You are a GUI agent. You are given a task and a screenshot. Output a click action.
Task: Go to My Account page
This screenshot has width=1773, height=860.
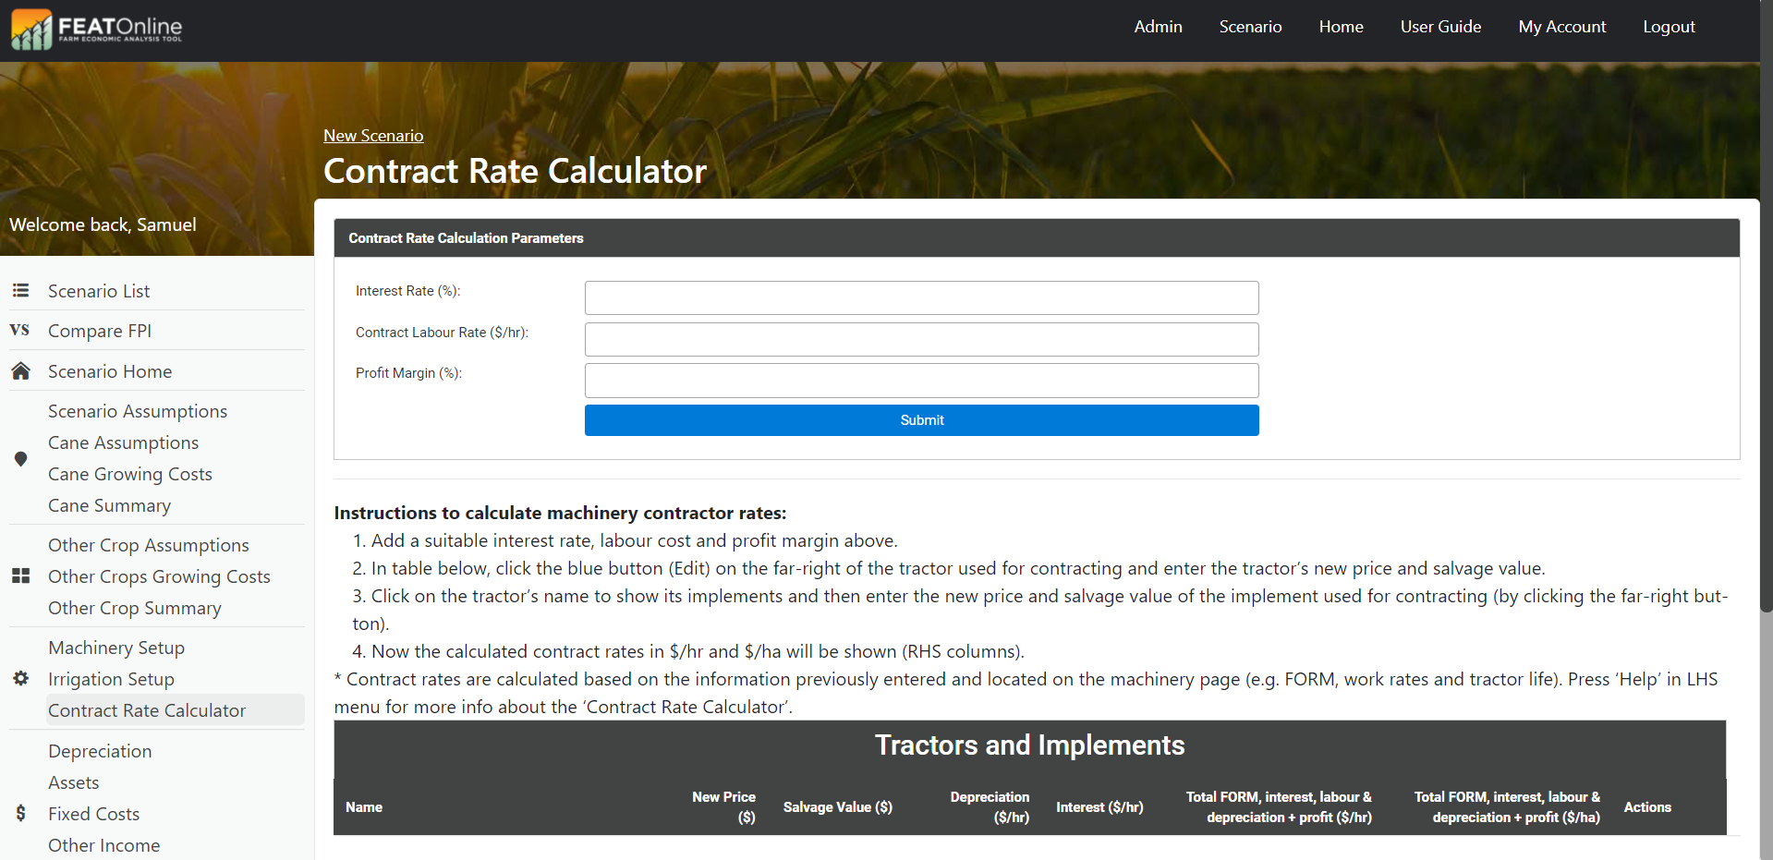coord(1561,27)
